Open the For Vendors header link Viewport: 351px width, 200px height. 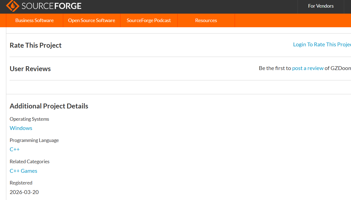coord(321,6)
